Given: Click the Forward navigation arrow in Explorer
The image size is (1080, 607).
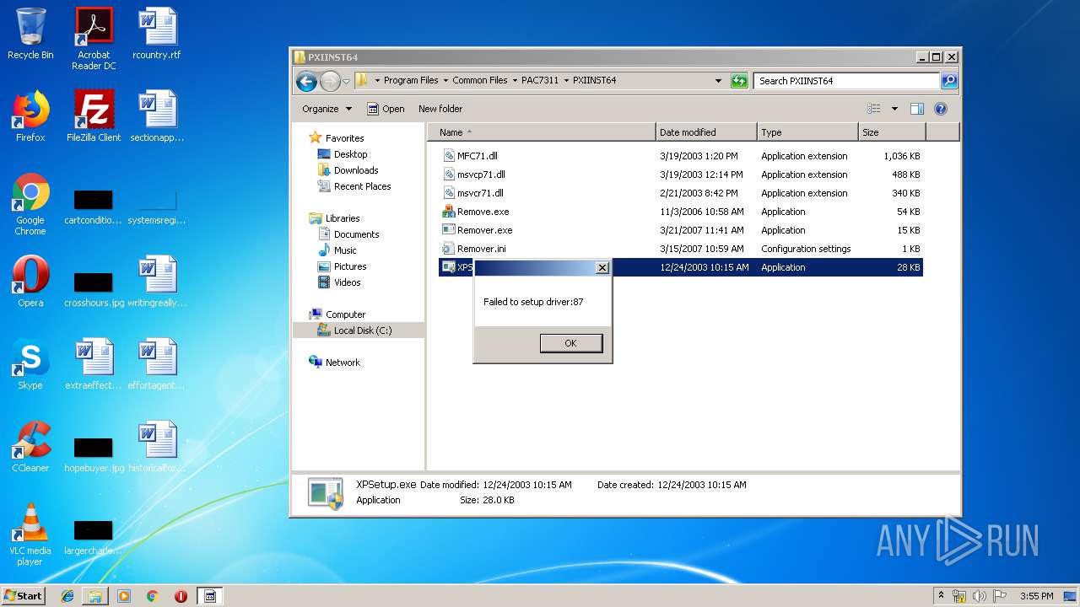Looking at the screenshot, I should [x=330, y=81].
